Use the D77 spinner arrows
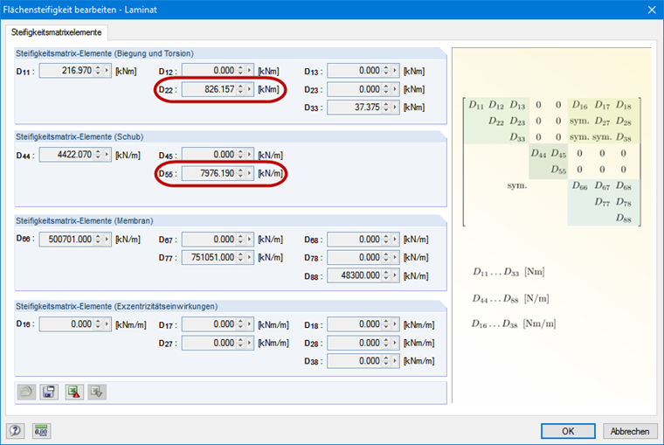 point(240,258)
